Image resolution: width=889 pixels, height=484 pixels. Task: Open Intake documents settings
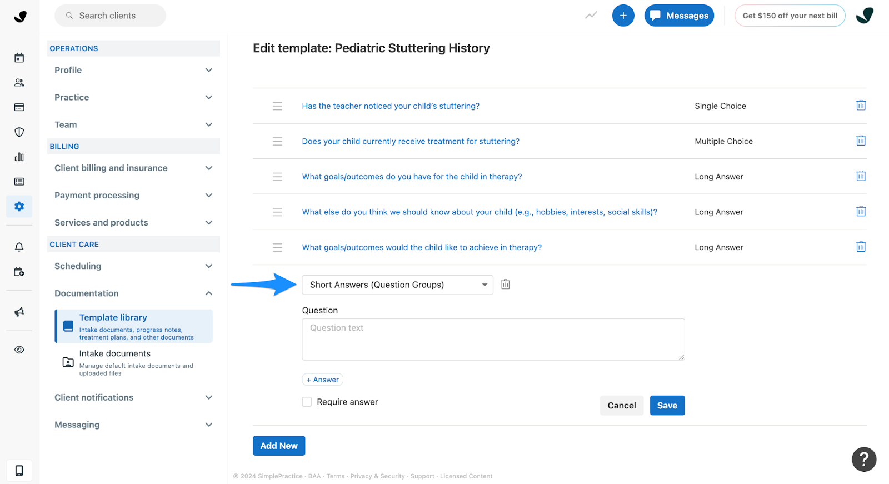(114, 353)
